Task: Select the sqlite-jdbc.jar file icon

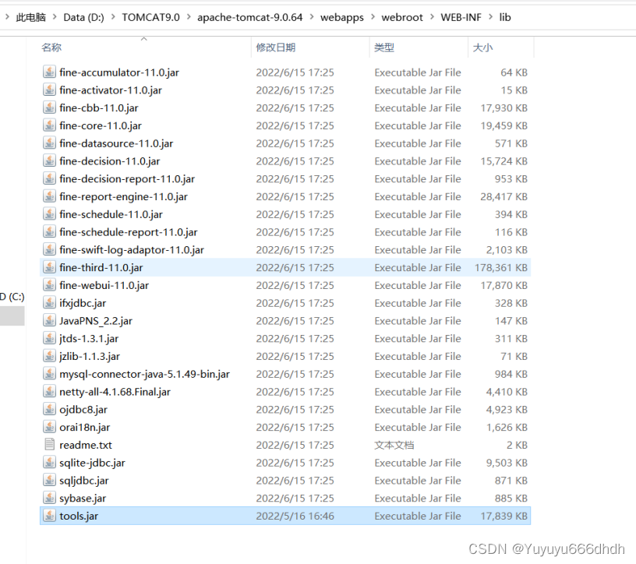Action: coord(49,463)
